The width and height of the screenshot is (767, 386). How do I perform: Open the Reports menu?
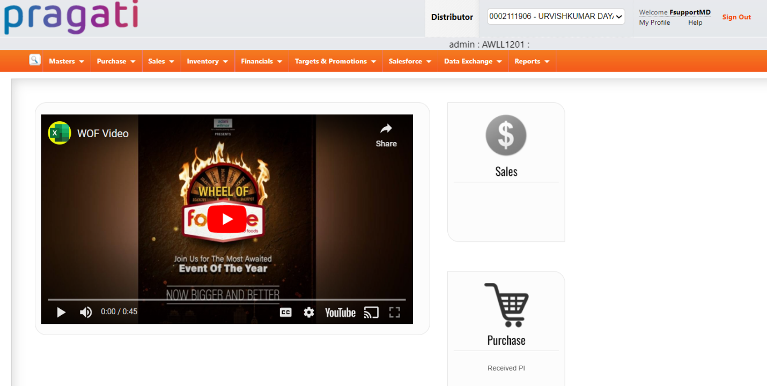(x=532, y=61)
